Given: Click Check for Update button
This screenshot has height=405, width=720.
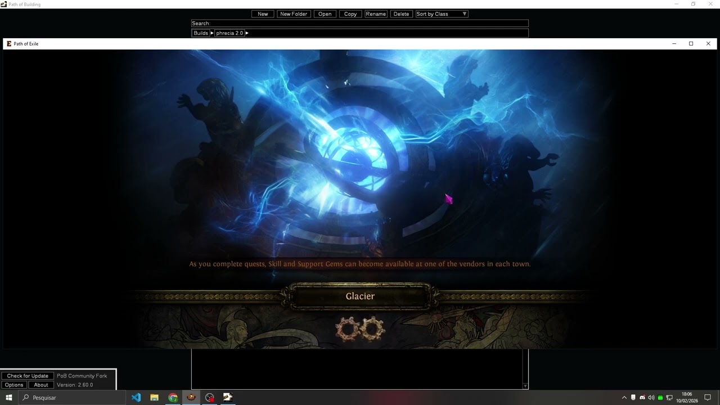Looking at the screenshot, I should tap(28, 376).
